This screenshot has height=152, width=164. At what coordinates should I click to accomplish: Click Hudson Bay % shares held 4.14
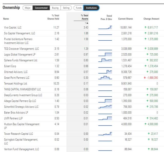point(57,124)
